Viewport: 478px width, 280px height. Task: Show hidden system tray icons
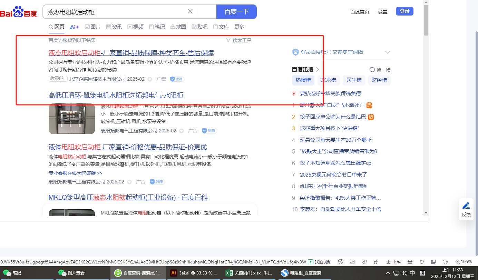388,273
